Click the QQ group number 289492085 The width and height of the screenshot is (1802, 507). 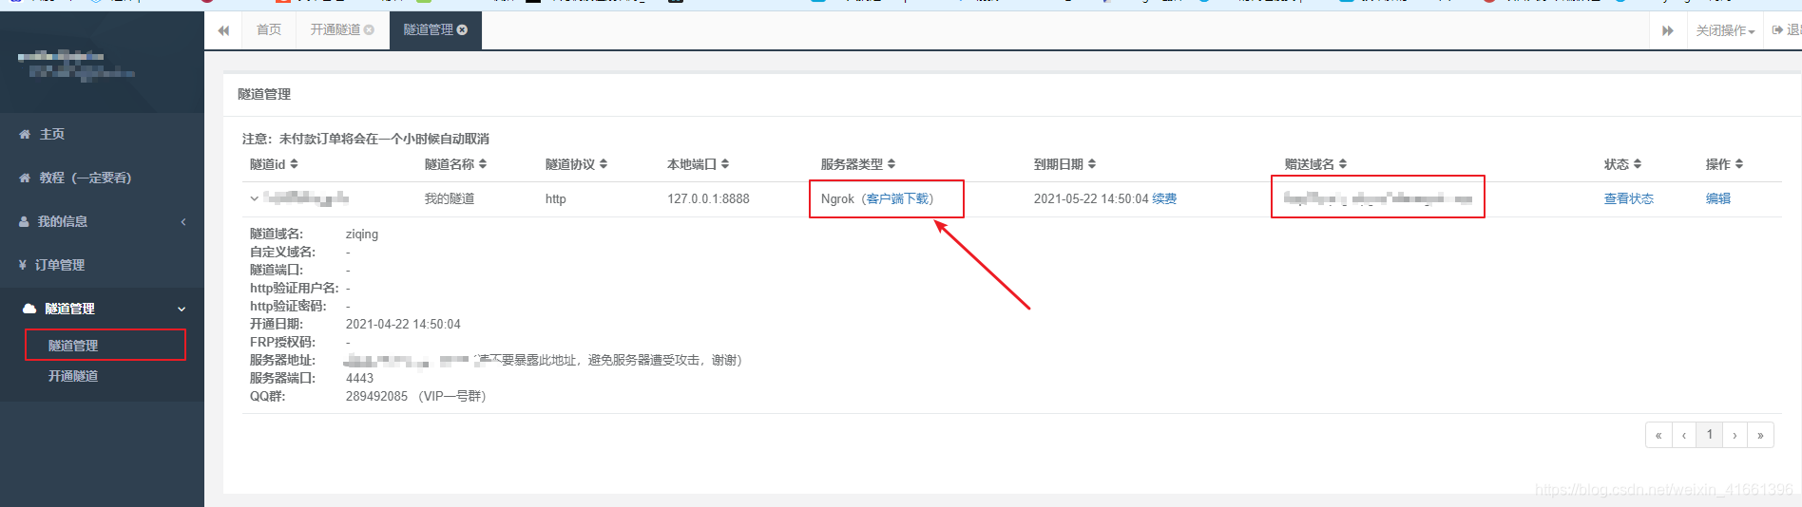pos(376,397)
